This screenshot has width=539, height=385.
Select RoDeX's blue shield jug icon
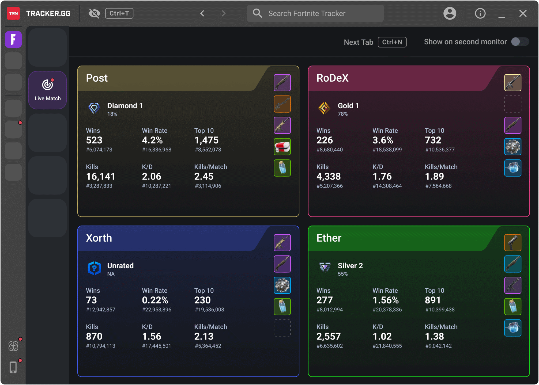coord(513,168)
